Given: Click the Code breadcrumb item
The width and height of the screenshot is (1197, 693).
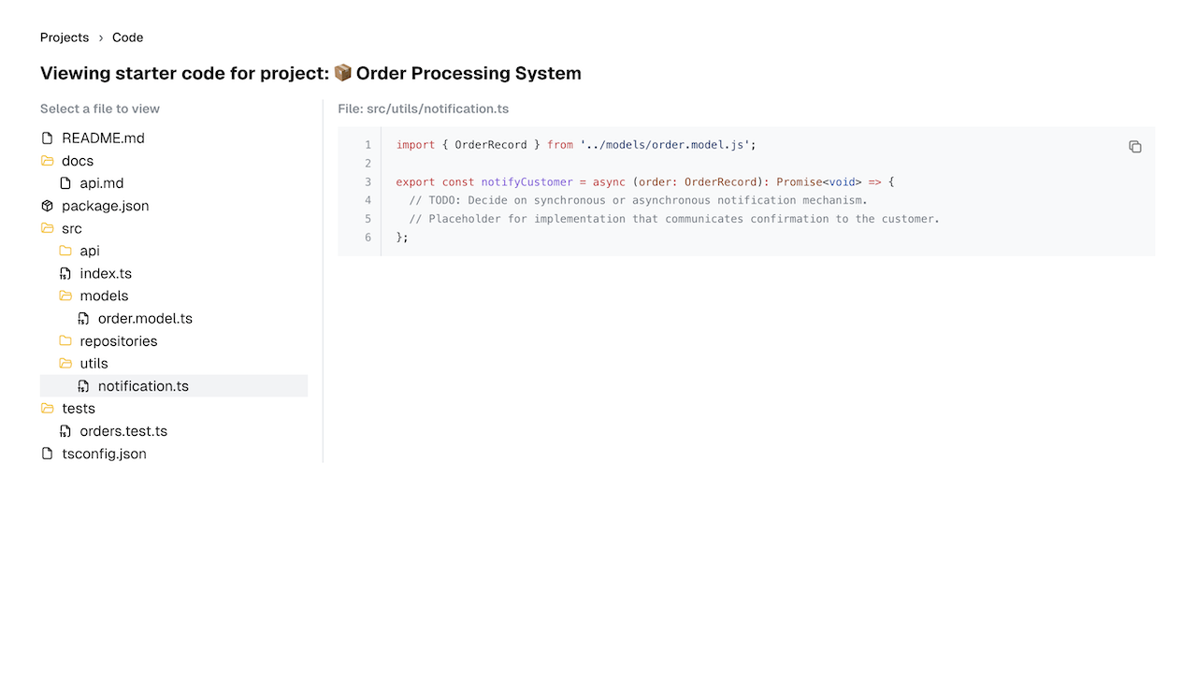Looking at the screenshot, I should tap(127, 37).
